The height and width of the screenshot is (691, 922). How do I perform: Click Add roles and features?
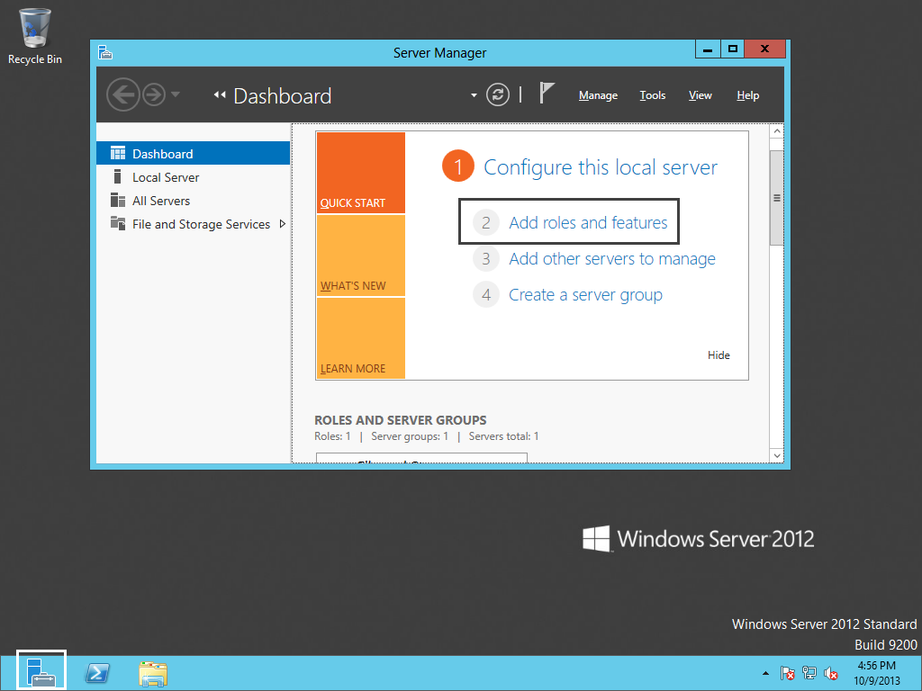[x=588, y=223]
